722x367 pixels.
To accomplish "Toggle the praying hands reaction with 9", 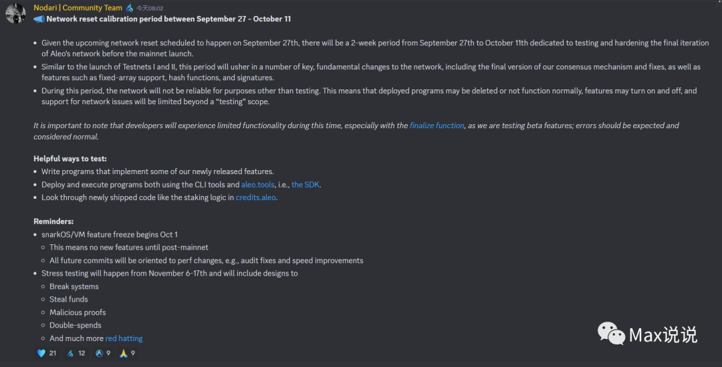I will [127, 353].
